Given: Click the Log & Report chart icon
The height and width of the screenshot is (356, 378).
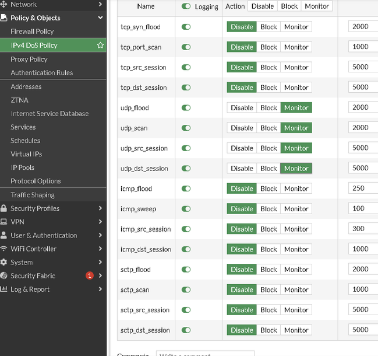Looking at the screenshot, I should [x=5, y=289].
